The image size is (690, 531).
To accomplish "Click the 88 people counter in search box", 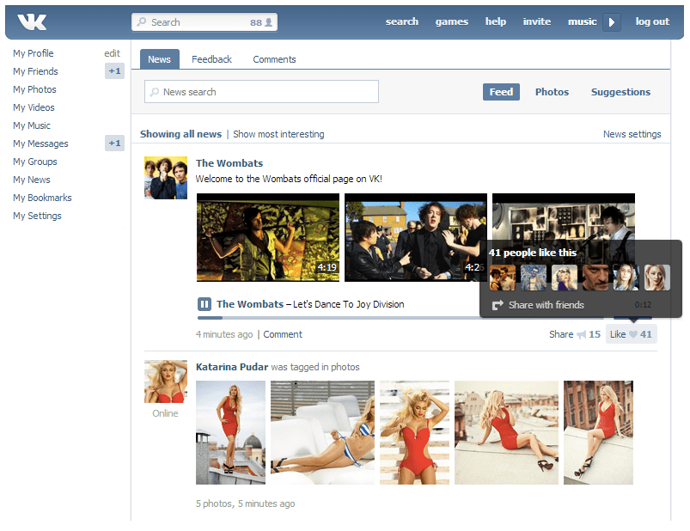I will [261, 22].
